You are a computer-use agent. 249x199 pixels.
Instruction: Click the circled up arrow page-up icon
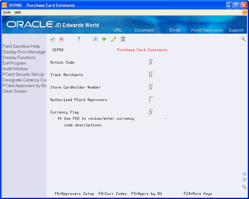[x=244, y=174]
